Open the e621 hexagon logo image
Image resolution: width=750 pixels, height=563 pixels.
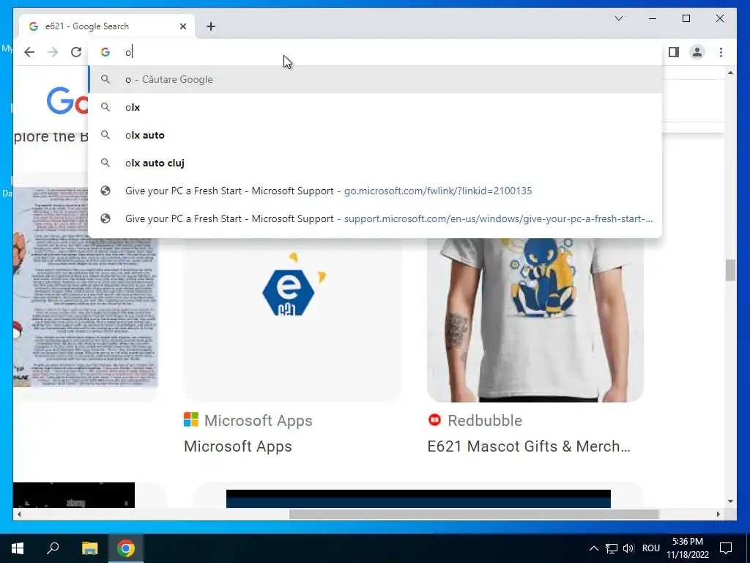pos(293,318)
